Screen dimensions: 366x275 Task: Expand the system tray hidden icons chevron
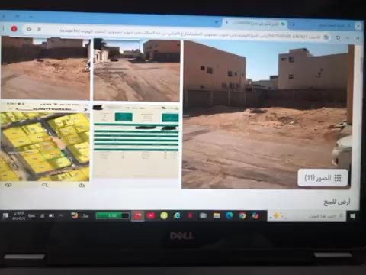click(x=61, y=215)
